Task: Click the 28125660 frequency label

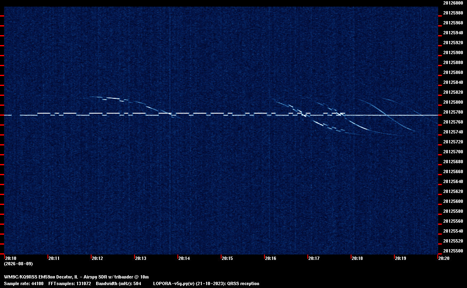Action: pos(453,171)
